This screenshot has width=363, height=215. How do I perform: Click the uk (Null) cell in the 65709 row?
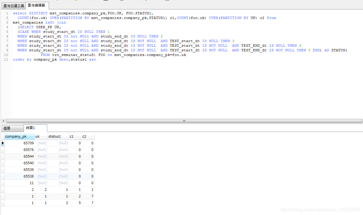(41, 143)
